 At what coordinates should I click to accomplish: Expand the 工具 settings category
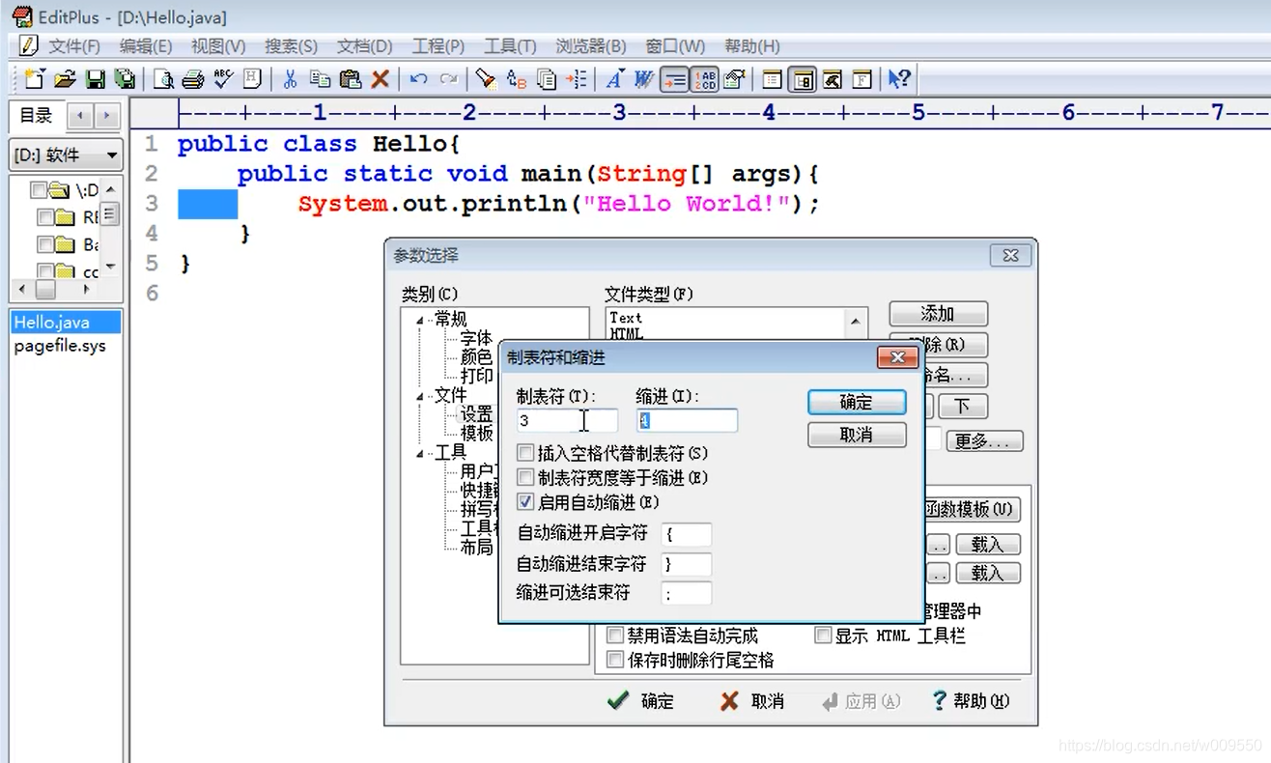click(421, 451)
